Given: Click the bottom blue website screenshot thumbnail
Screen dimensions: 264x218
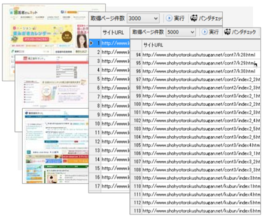Looking at the screenshot, I should (56, 146).
